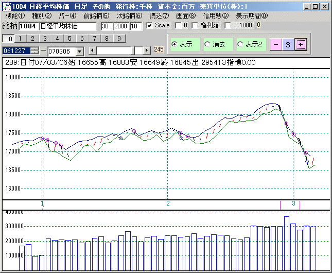Click the 0 numbered tab button

(9, 38)
